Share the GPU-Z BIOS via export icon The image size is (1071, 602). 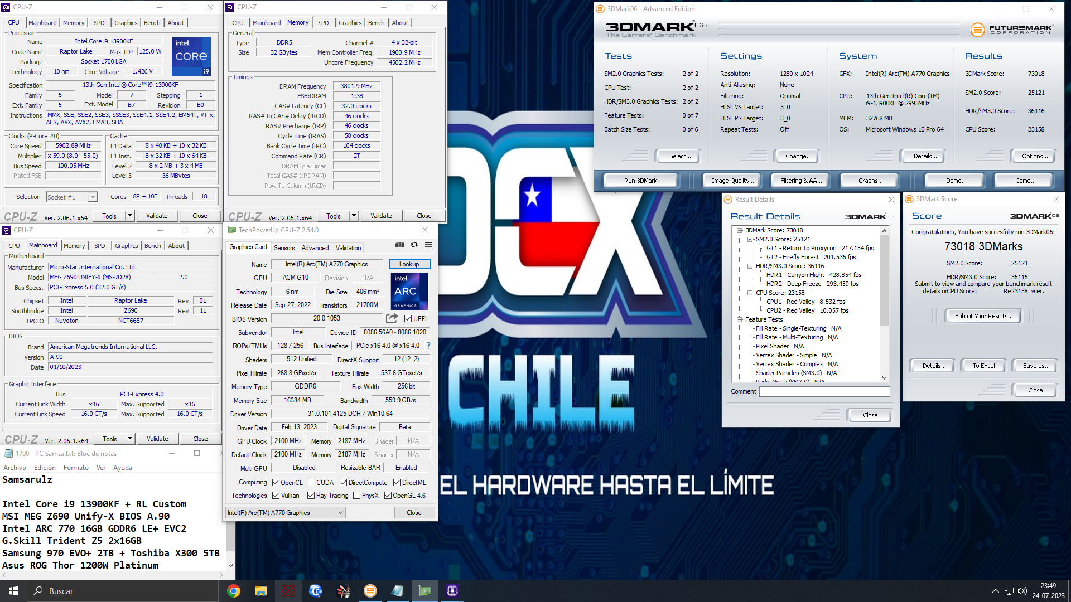[392, 318]
